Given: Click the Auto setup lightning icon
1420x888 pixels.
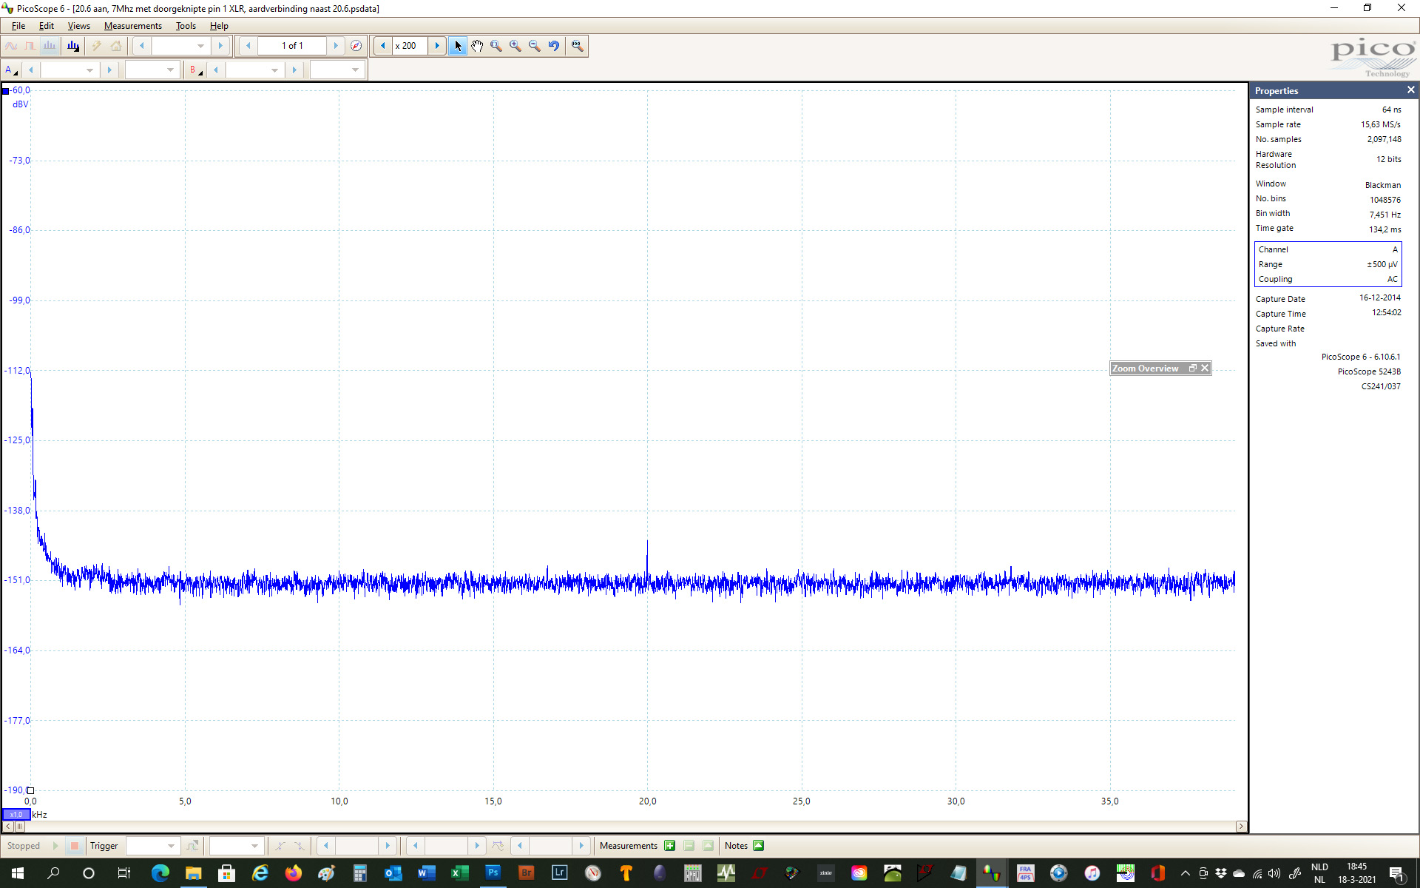Looking at the screenshot, I should (96, 46).
